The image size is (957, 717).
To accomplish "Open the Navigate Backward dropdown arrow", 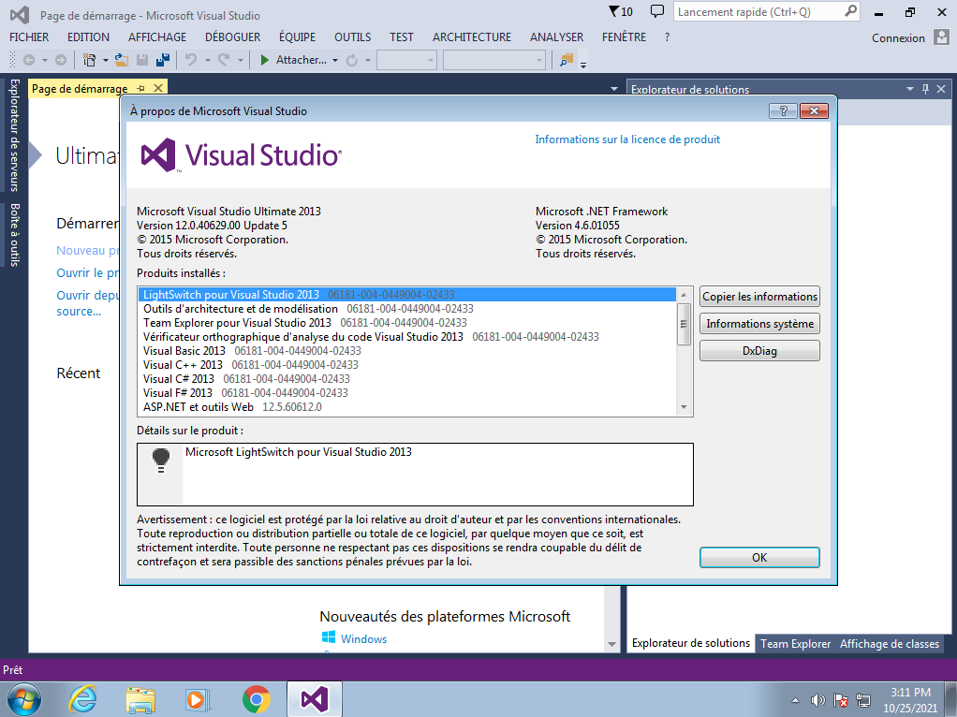I will (45, 61).
